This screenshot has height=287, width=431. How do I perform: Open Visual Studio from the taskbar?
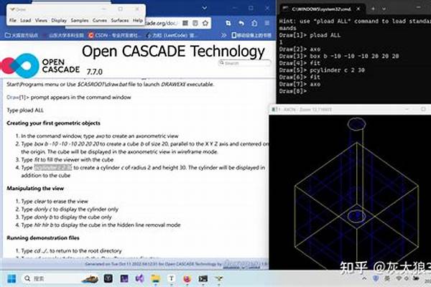[x=140, y=279]
